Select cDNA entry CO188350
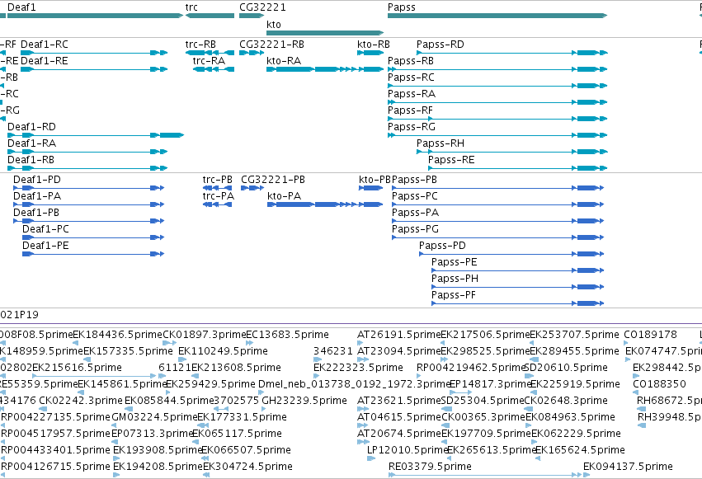This screenshot has height=479, width=702. 659,385
